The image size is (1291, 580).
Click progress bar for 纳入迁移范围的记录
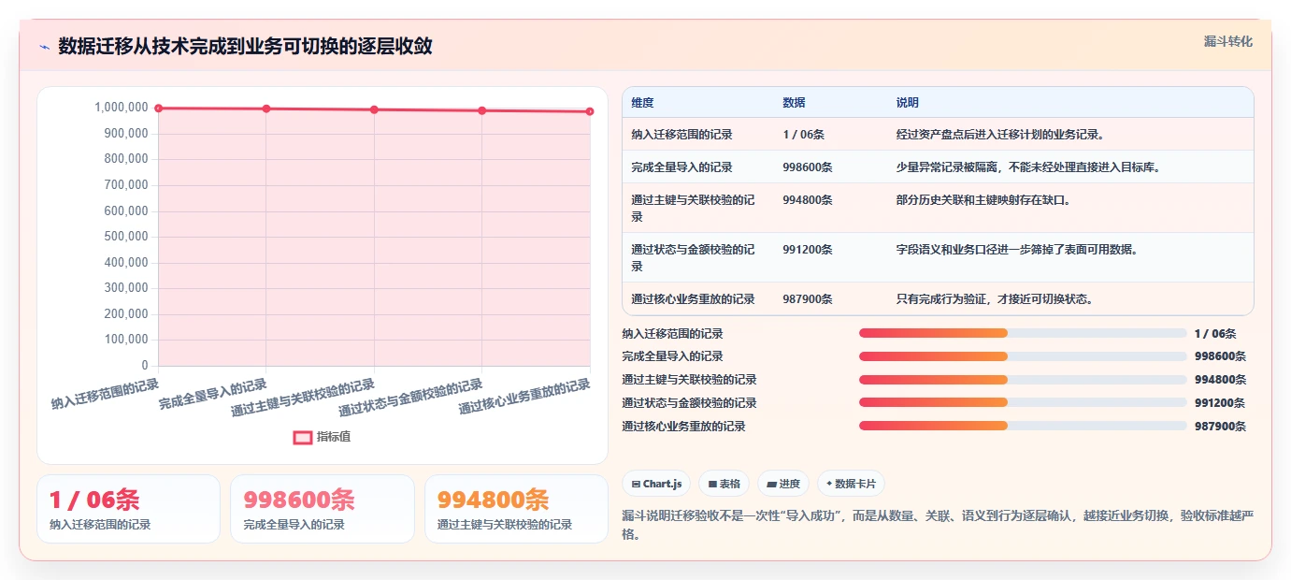[x=1023, y=333]
